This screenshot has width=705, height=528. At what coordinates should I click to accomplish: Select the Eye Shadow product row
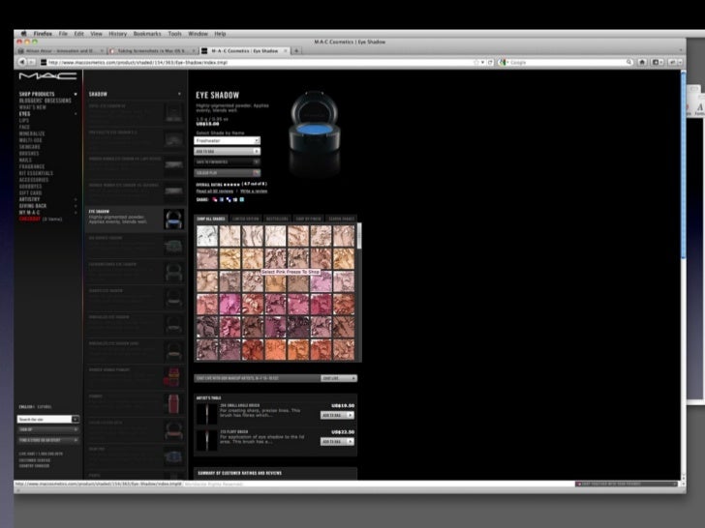[136, 220]
